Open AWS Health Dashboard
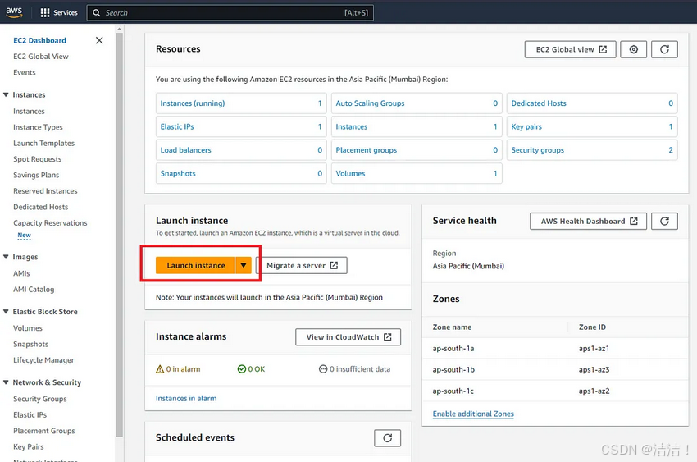The width and height of the screenshot is (697, 462). [589, 221]
